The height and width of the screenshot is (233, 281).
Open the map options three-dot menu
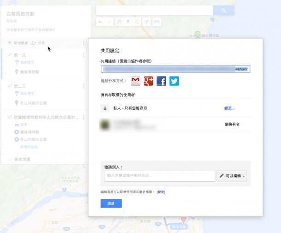tap(84, 43)
